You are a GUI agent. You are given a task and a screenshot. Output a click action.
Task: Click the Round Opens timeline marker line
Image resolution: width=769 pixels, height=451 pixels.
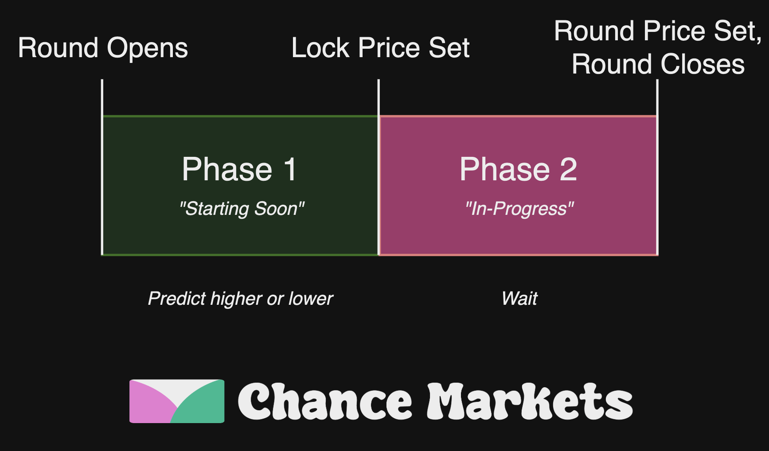[102, 167]
